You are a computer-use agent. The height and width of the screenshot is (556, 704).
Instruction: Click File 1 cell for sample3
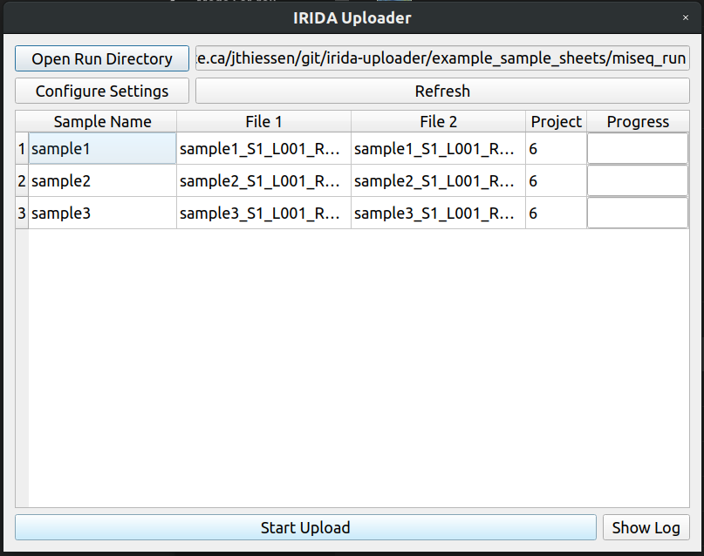point(263,213)
